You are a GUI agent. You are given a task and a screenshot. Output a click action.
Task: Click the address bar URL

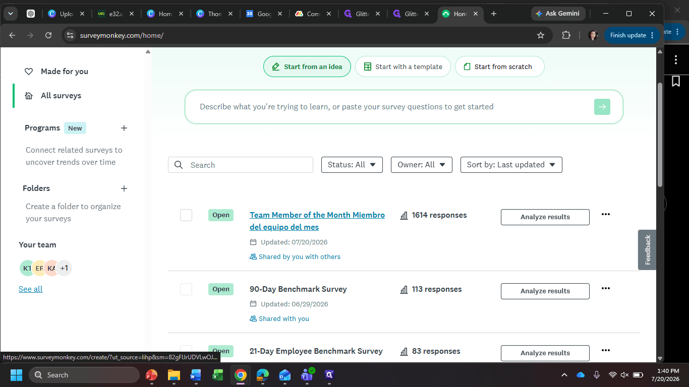coord(122,35)
